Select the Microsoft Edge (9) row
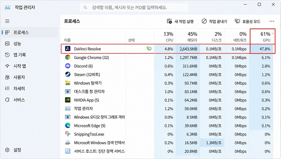The height and width of the screenshot is (159, 281). pyautogui.click(x=167, y=126)
